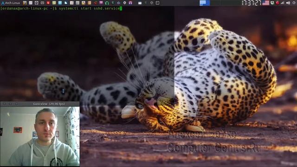
Task: Click the leftmost Guvcview title bar button
Action: coord(4,104)
